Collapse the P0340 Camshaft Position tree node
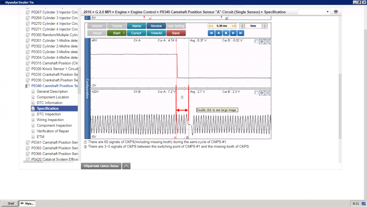Image resolution: width=367 pixels, height=207 pixels. click(x=27, y=86)
